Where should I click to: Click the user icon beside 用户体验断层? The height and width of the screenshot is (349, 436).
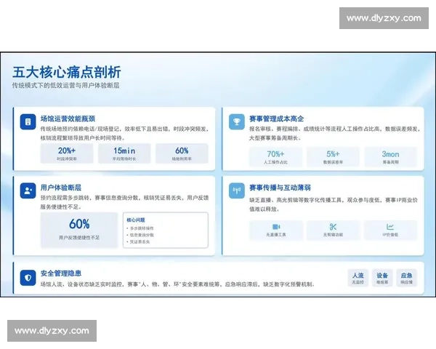(28, 190)
